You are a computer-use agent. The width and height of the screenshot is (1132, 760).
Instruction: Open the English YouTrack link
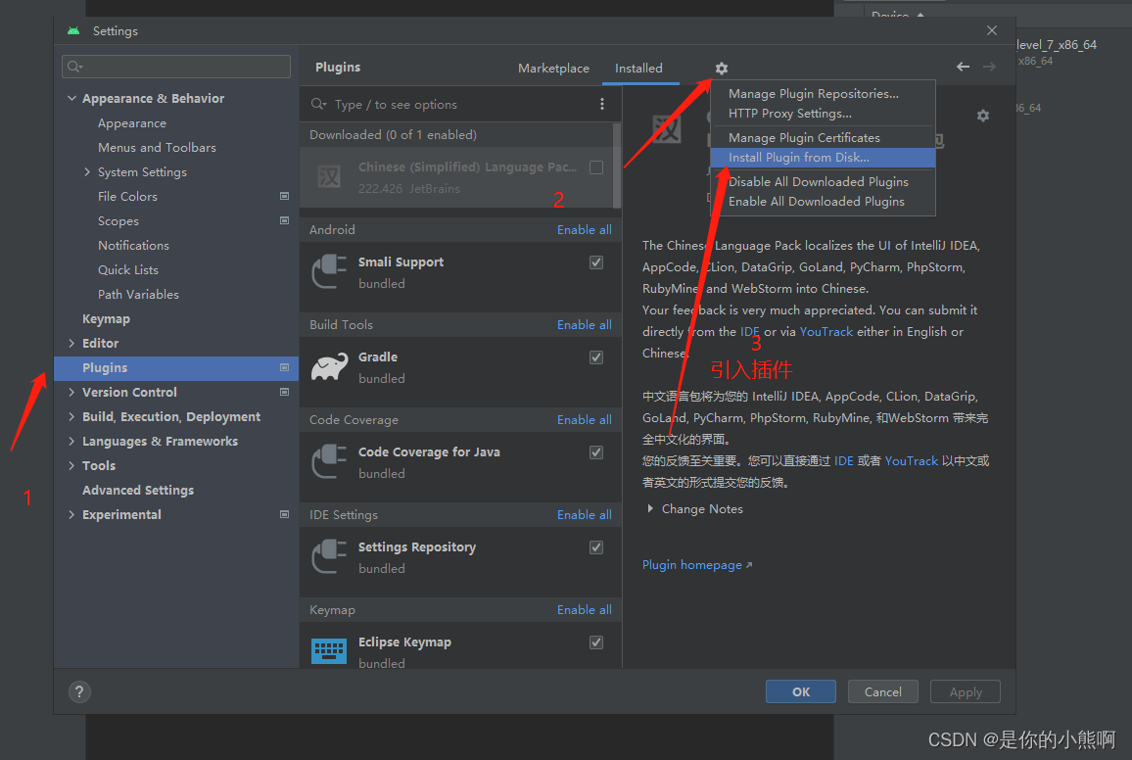tap(825, 331)
